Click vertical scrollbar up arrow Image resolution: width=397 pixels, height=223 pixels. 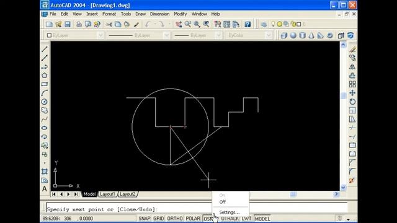click(343, 45)
